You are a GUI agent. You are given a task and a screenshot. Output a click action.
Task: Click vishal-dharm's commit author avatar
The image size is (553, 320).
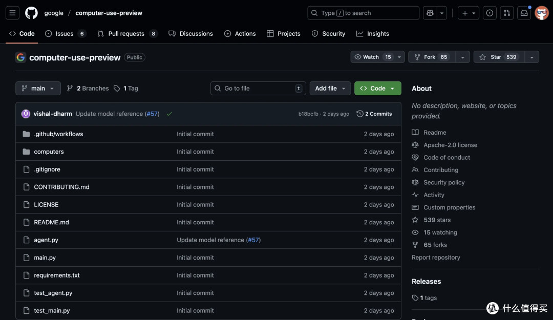[x=26, y=114]
